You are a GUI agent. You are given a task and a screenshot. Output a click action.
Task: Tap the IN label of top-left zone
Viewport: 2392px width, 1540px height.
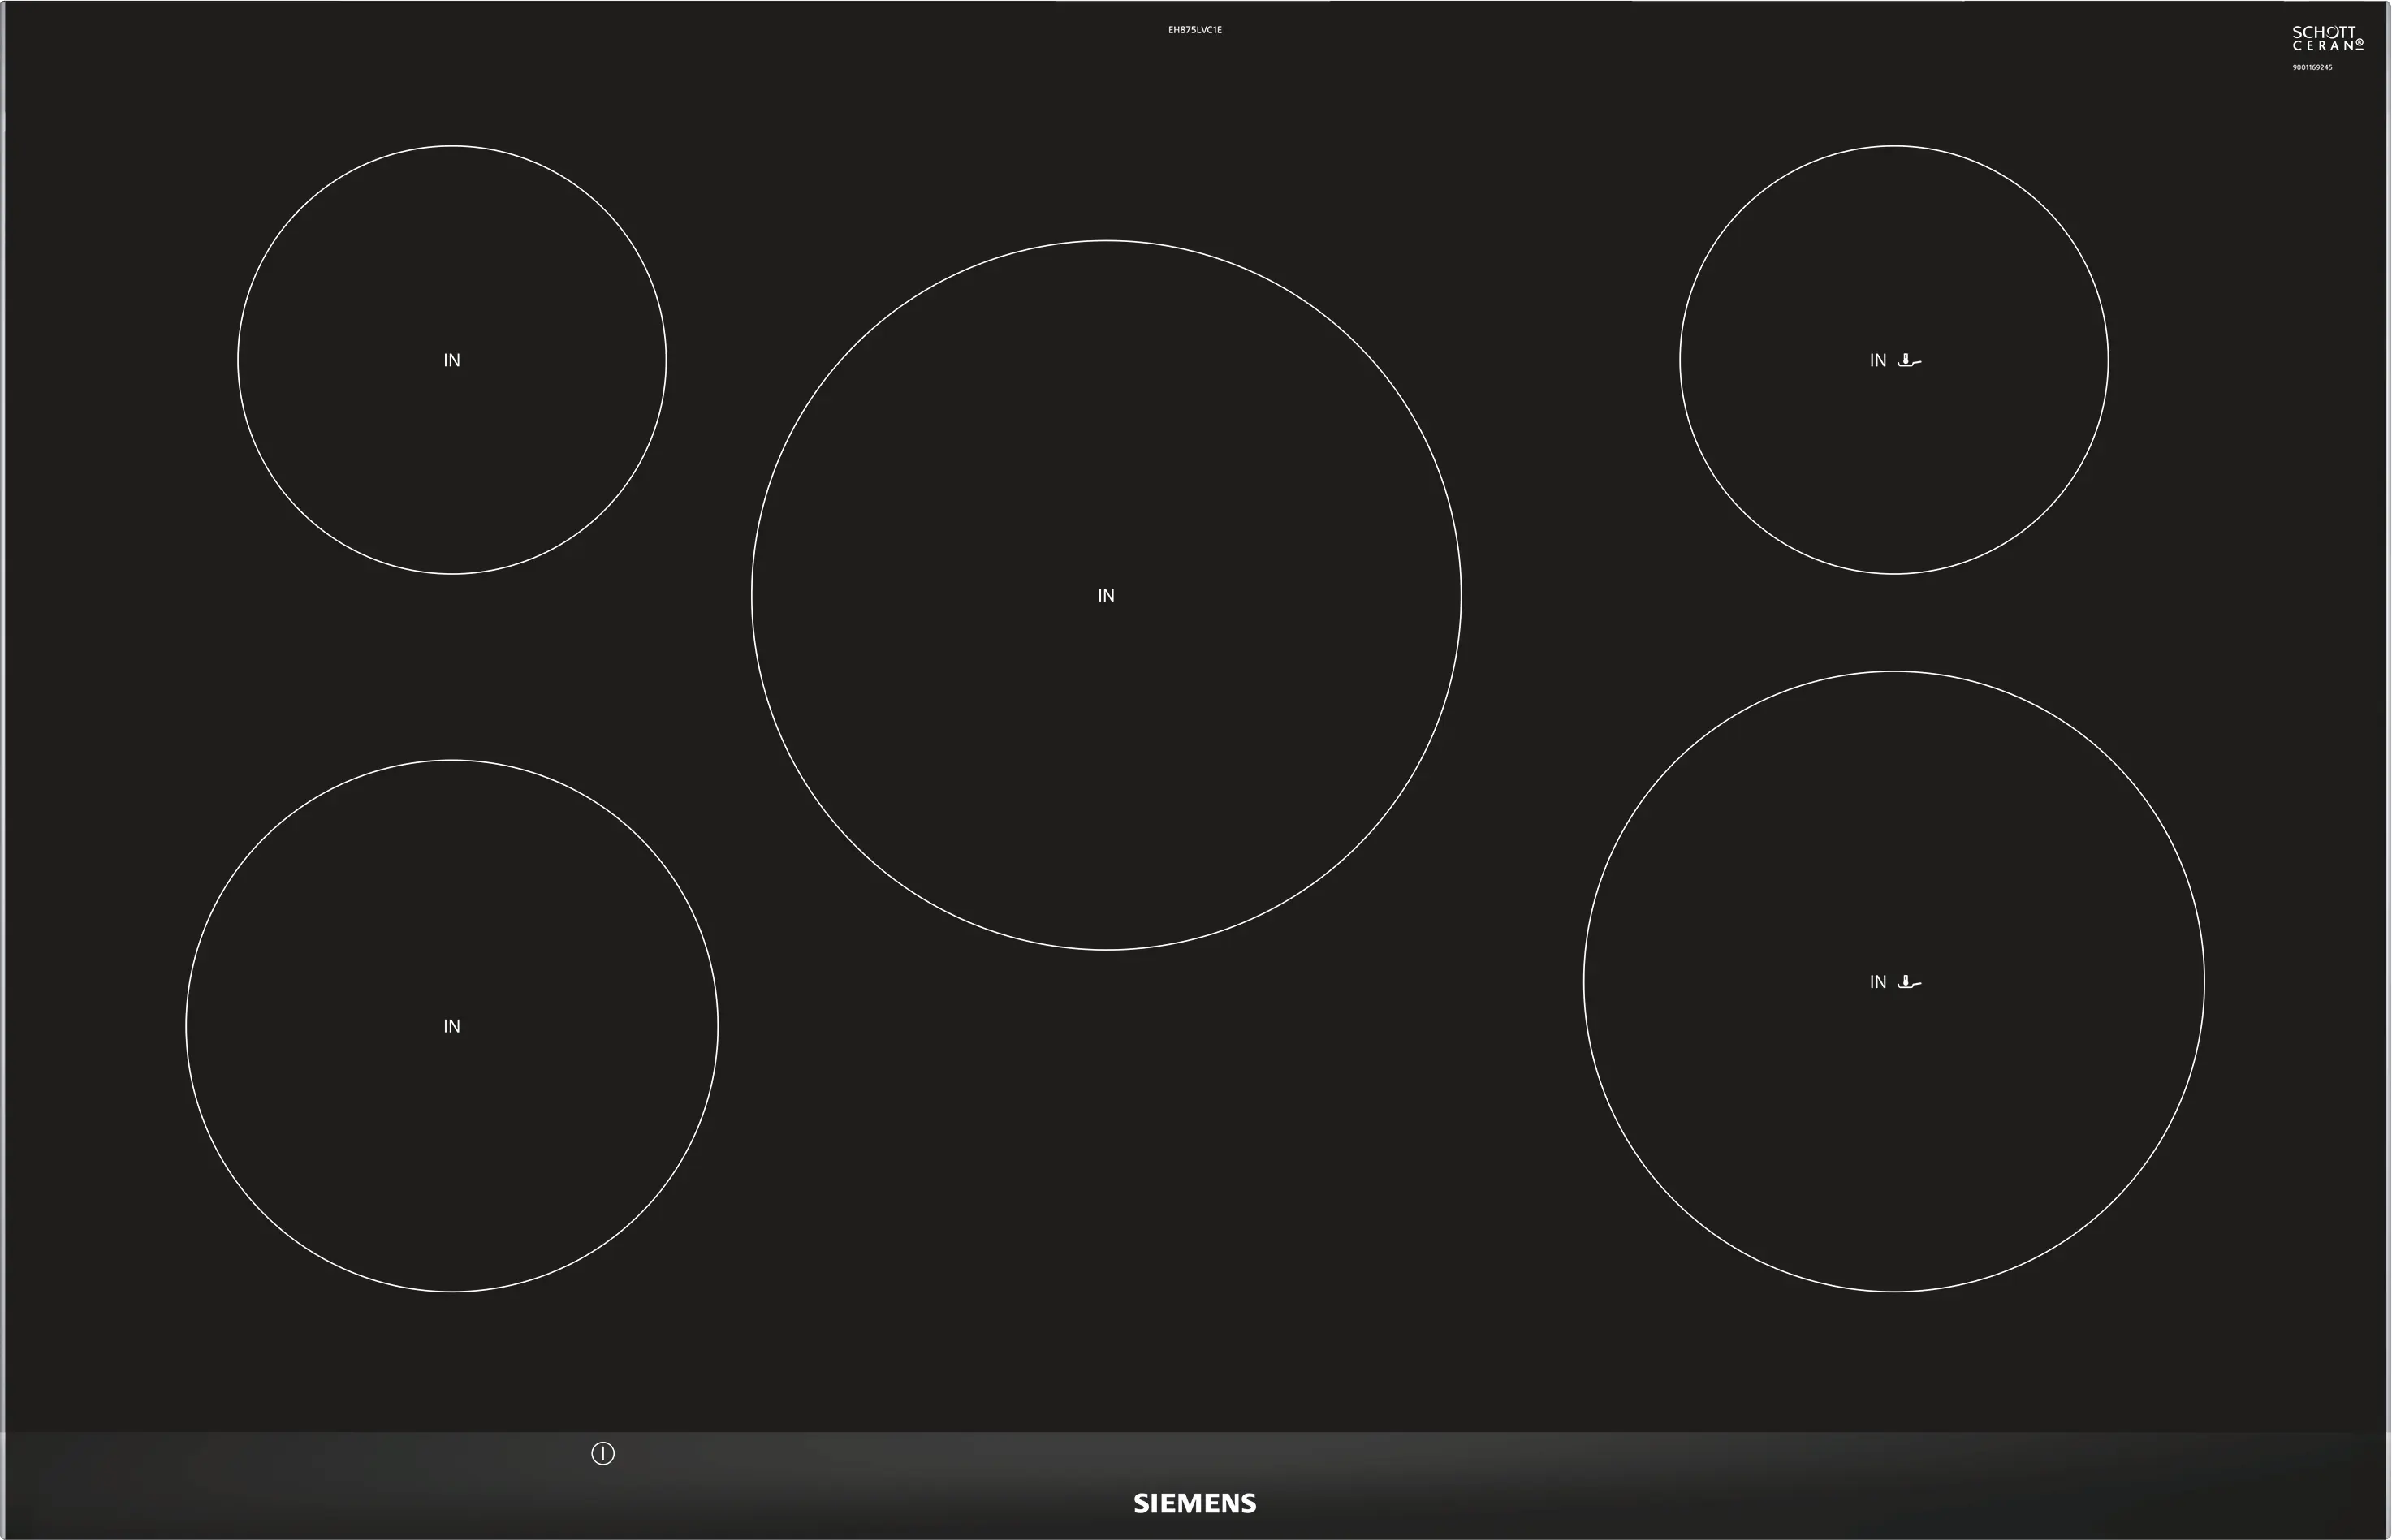tap(452, 360)
